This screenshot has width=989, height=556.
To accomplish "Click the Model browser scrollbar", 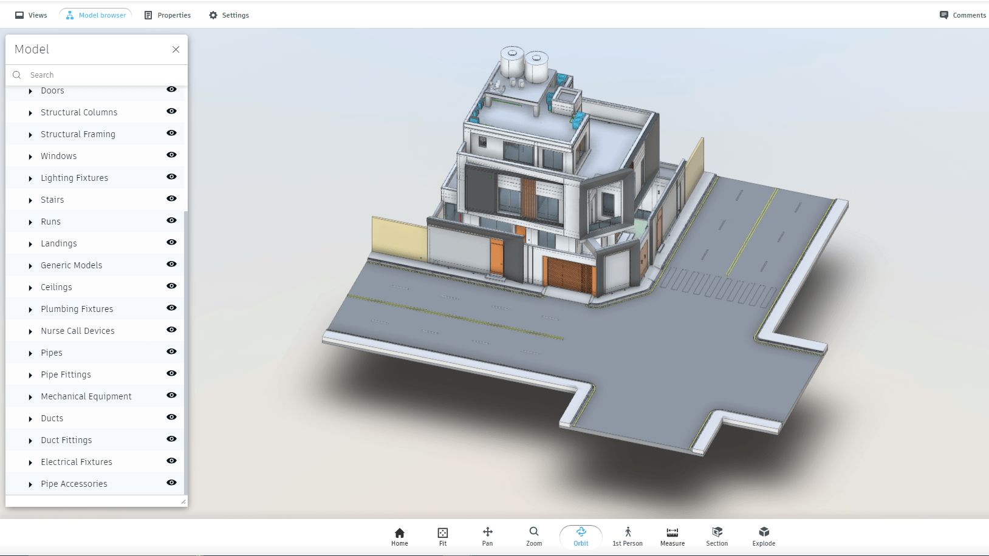I will (x=186, y=352).
